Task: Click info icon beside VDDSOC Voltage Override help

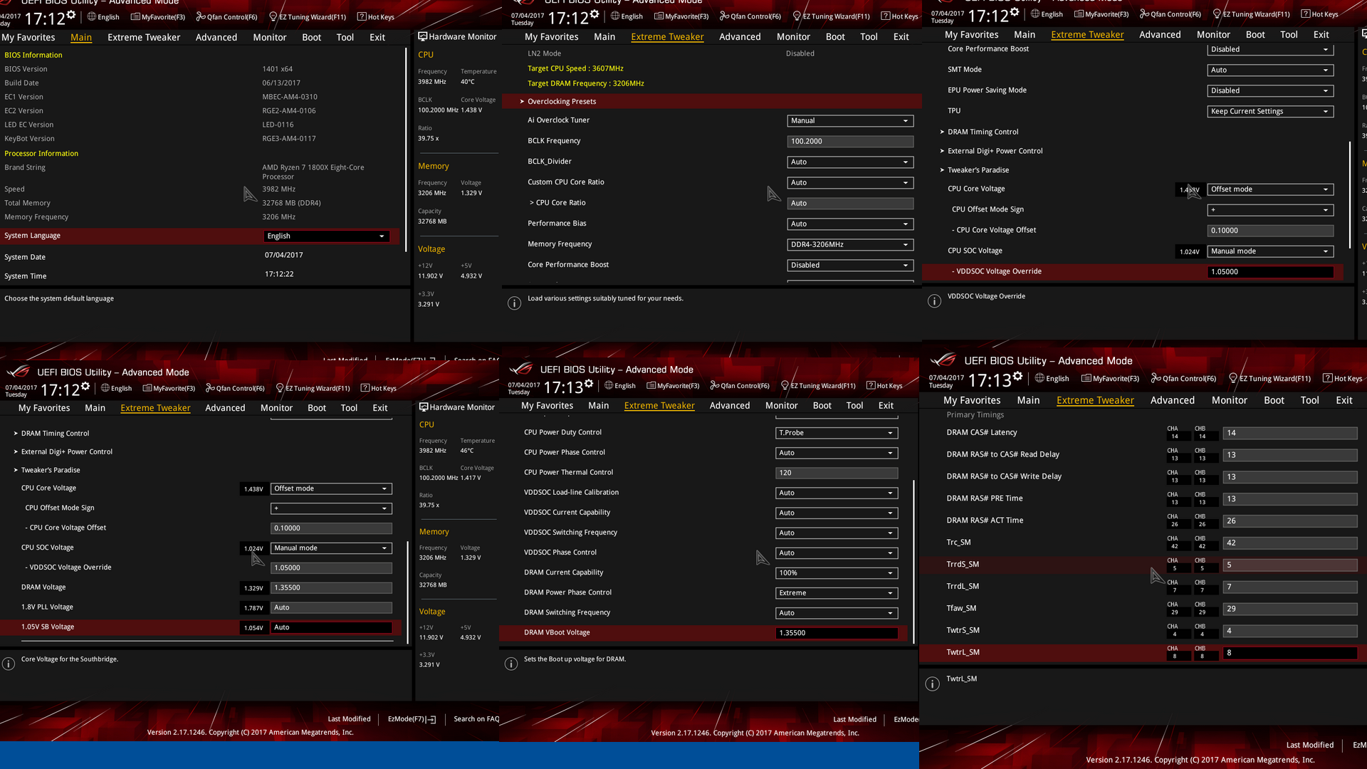Action: 934,301
